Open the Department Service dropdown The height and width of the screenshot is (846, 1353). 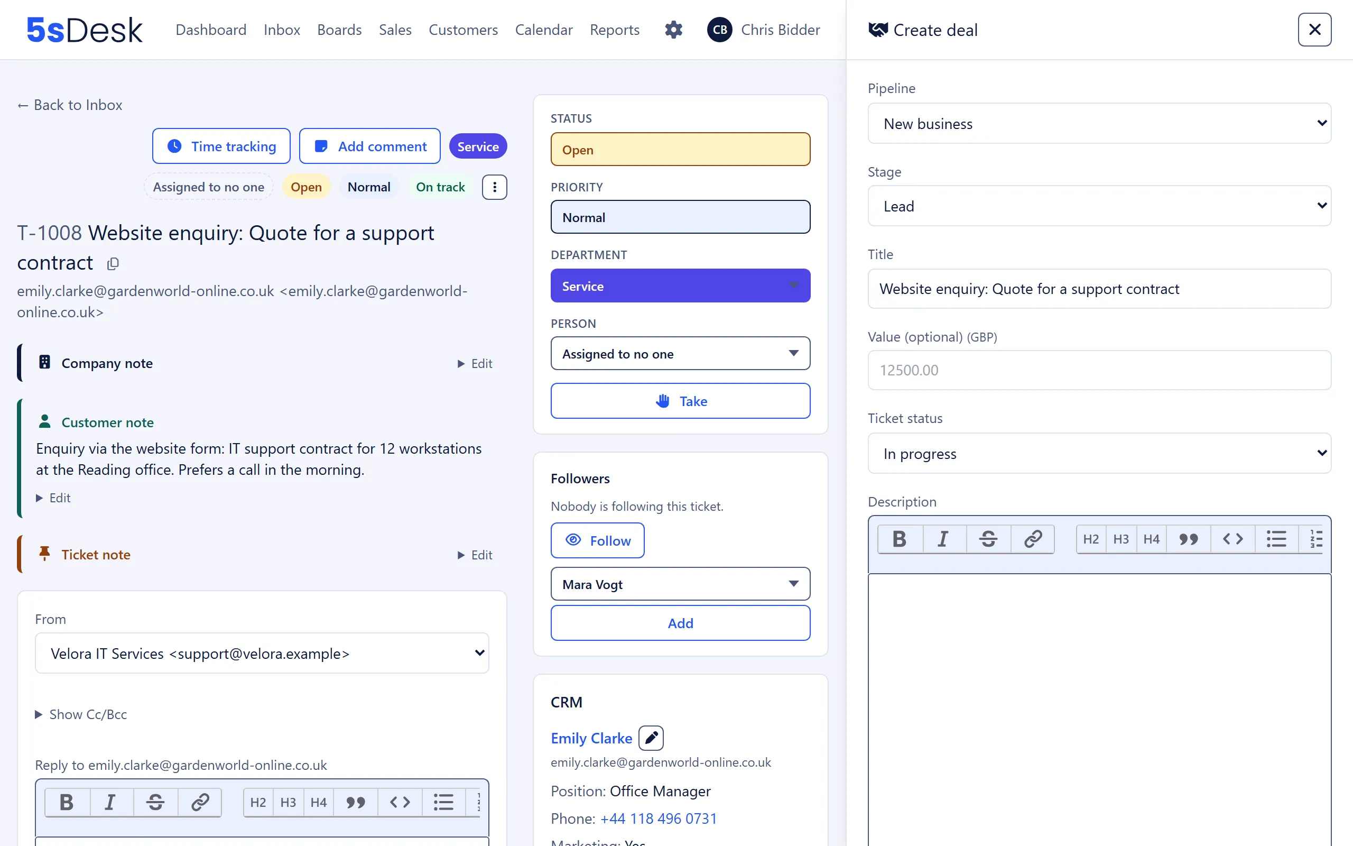[680, 286]
